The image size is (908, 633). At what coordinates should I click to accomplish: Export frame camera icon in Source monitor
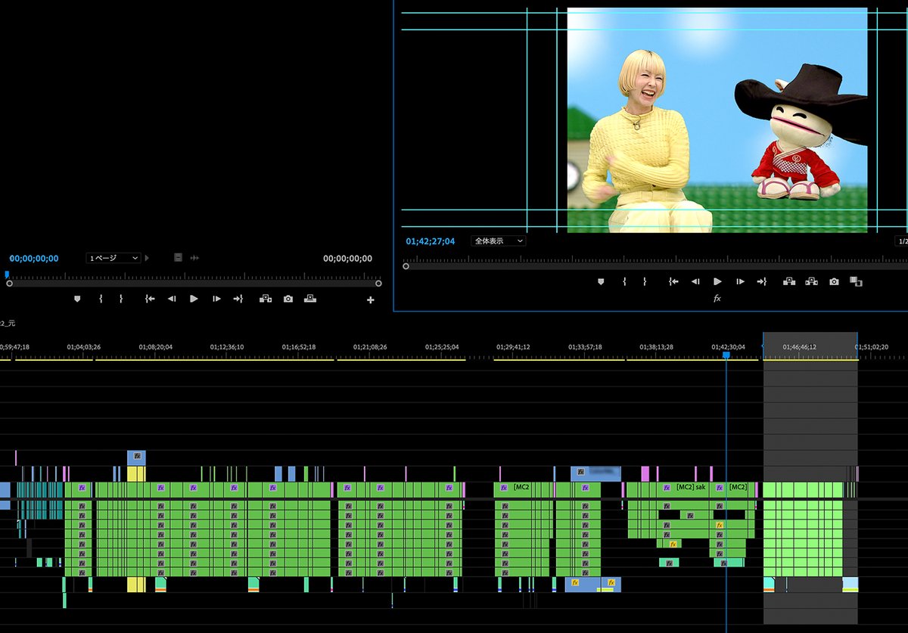[x=288, y=299]
